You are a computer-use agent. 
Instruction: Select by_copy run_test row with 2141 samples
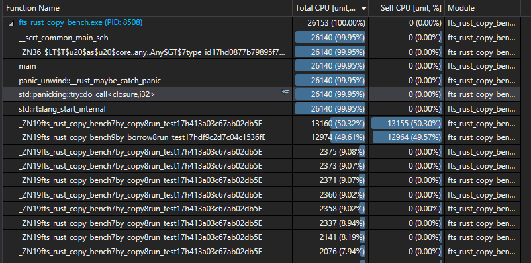pos(262,237)
